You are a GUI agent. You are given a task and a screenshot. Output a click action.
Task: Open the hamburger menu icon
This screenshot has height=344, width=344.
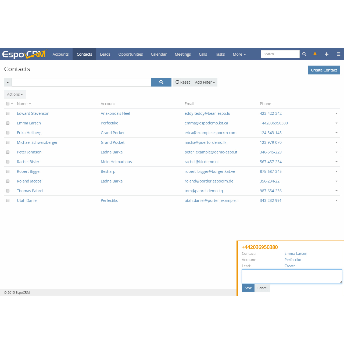pos(338,54)
